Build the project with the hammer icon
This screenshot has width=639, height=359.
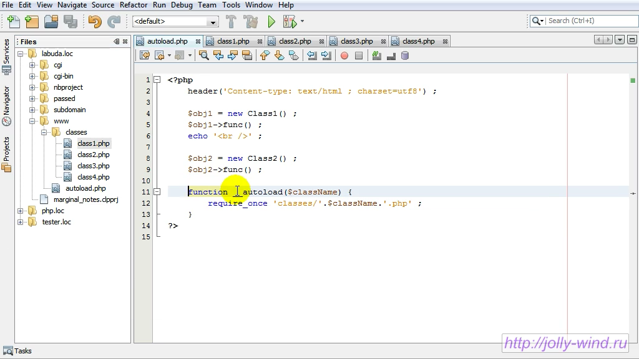231,21
